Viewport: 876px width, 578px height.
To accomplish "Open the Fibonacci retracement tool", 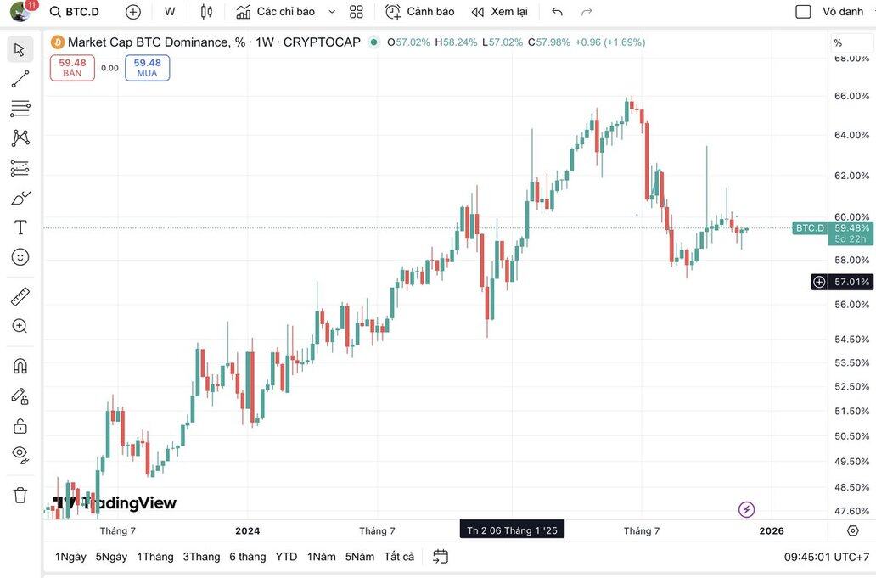I will 20,109.
